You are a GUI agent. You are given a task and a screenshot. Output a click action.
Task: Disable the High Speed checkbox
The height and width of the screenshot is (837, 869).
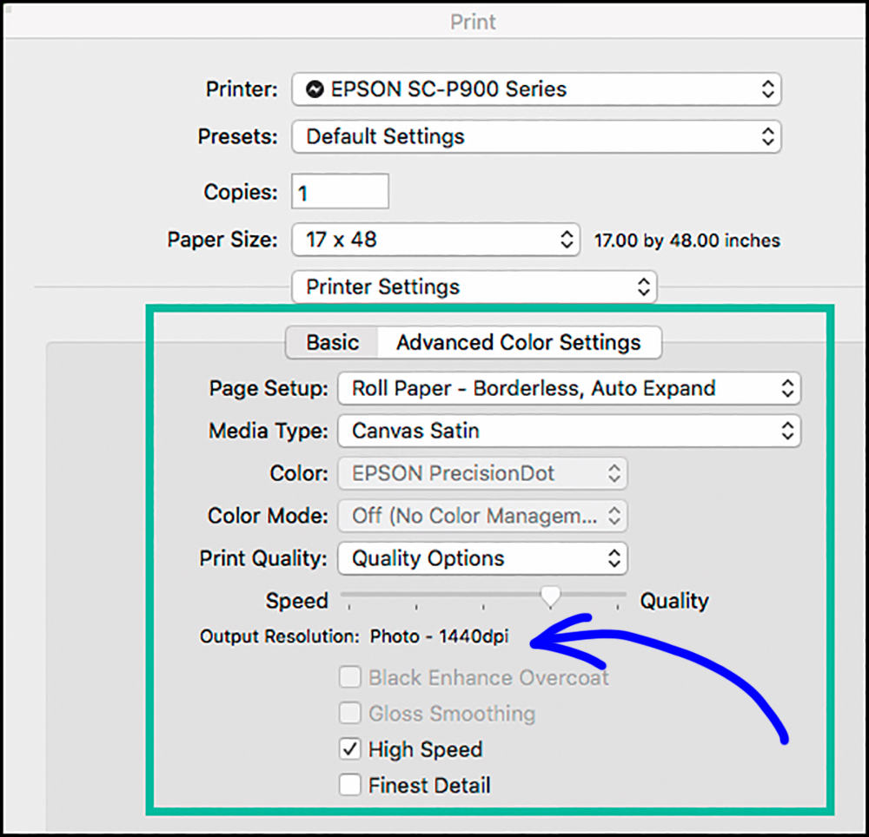click(350, 749)
